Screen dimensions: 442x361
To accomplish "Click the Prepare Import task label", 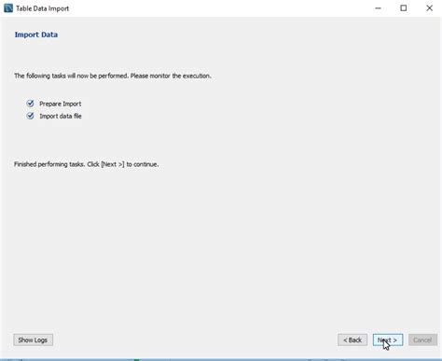I will 61,104.
